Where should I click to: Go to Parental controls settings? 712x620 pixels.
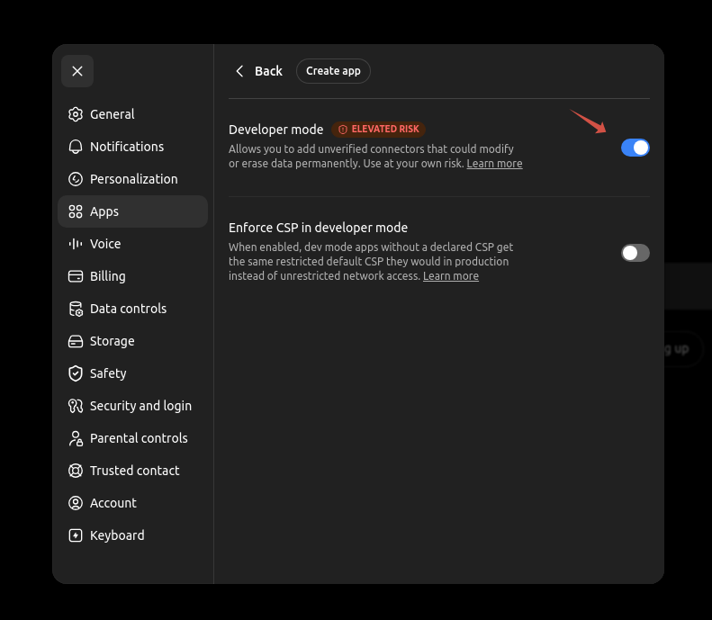(x=132, y=438)
